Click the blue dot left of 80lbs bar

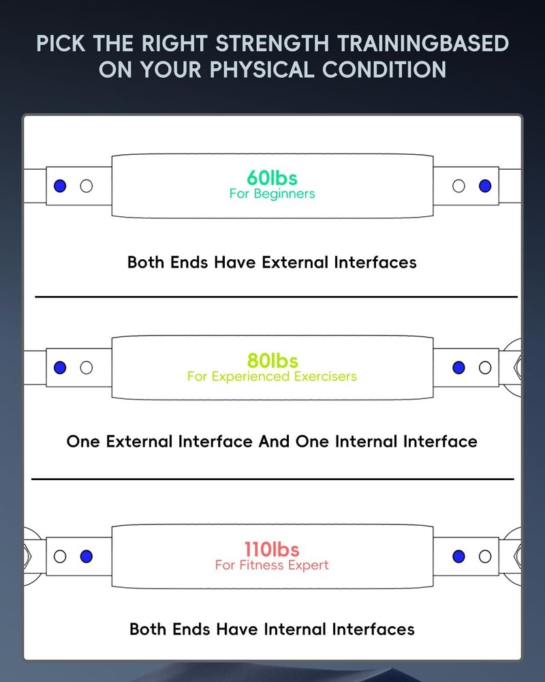(x=60, y=368)
